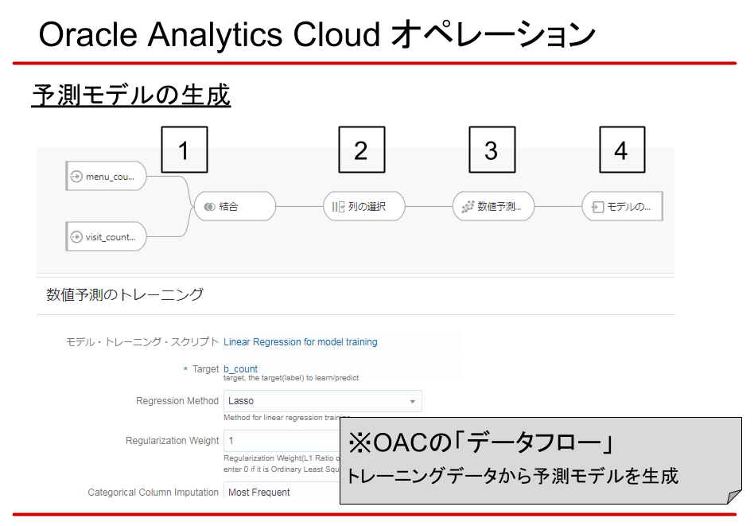Select the 結合 join node

[x=235, y=206]
